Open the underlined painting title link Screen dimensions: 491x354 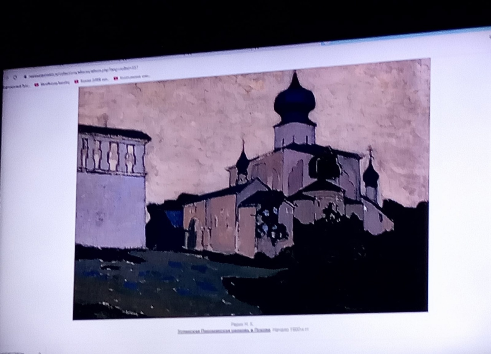[x=224, y=330]
